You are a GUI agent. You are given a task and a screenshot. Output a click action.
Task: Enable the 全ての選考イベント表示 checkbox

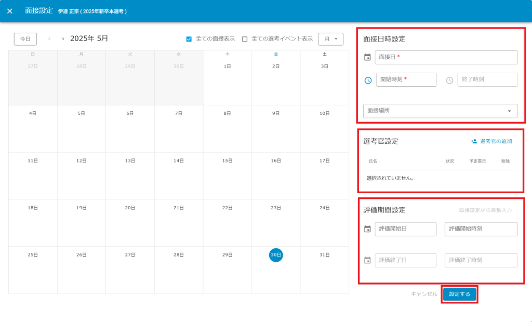coord(245,39)
